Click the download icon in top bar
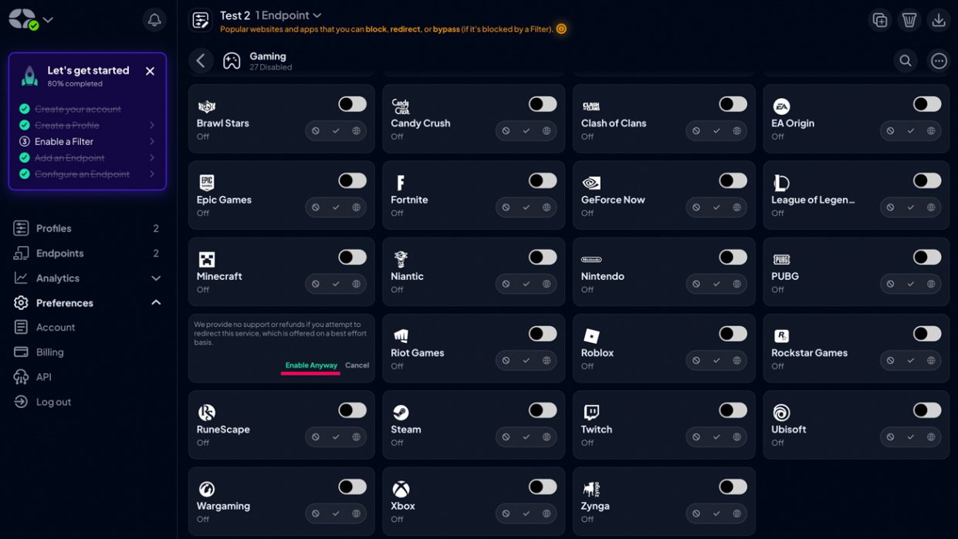958x539 pixels. pos(939,20)
